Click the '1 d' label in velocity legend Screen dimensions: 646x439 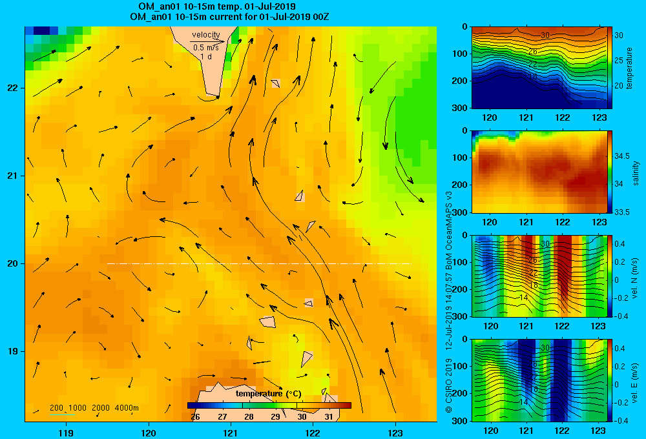(x=206, y=56)
